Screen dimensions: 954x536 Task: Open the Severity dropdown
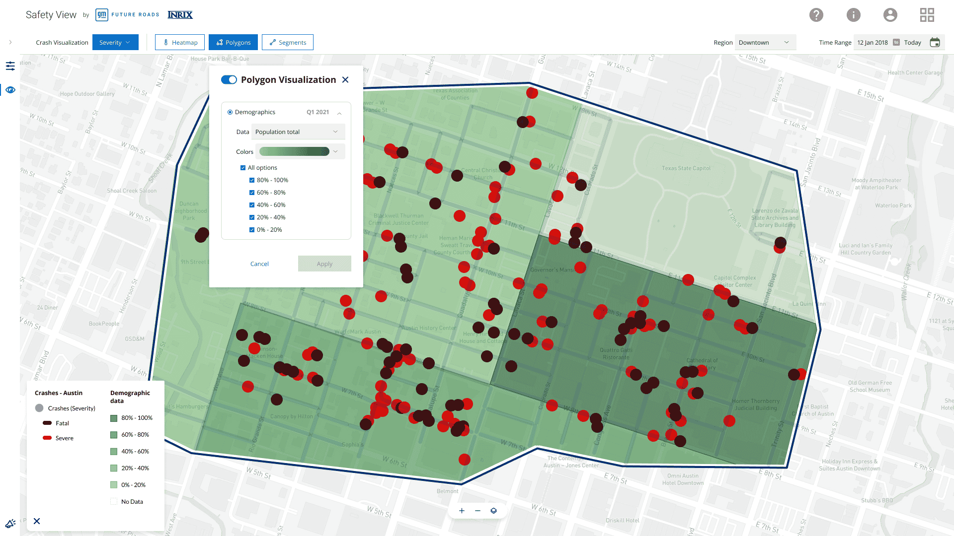coord(115,42)
